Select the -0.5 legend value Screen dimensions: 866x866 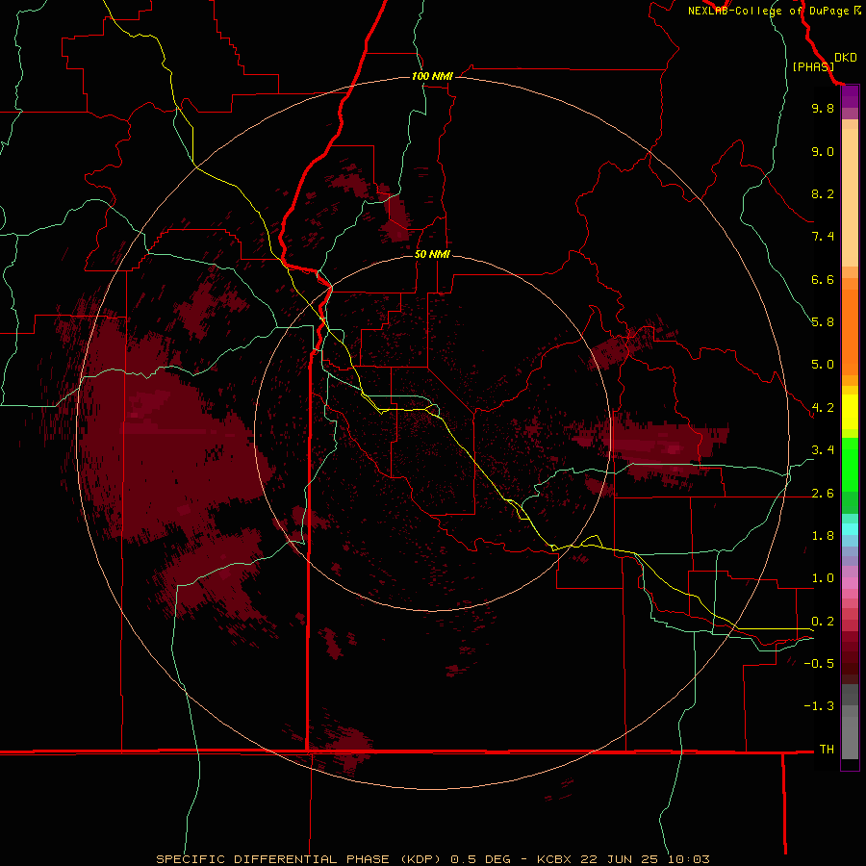(x=819, y=664)
